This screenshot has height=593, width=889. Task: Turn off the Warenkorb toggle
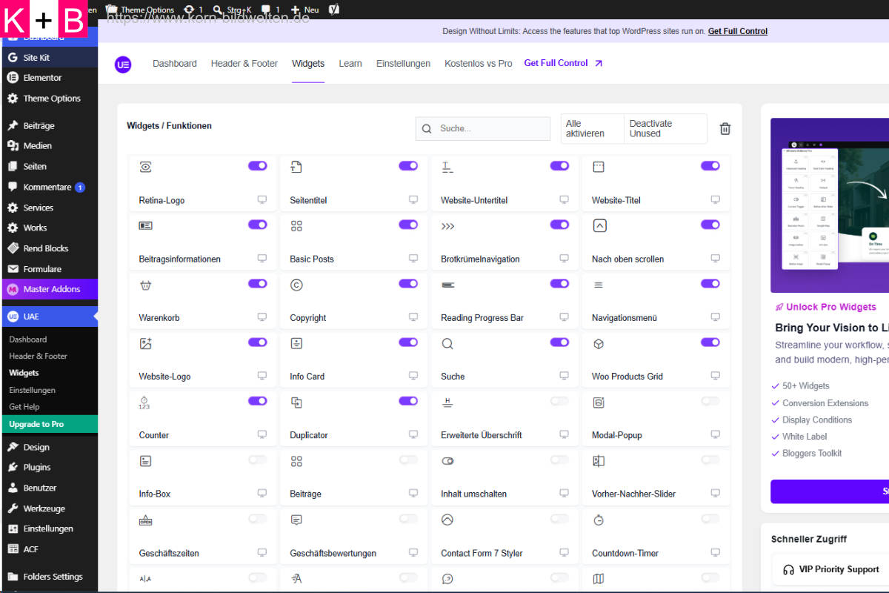click(258, 283)
